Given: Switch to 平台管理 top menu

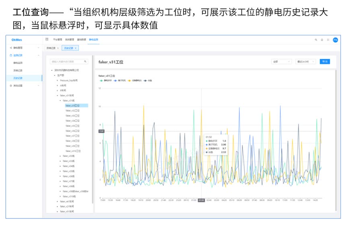Looking at the screenshot, I should 58,40.
